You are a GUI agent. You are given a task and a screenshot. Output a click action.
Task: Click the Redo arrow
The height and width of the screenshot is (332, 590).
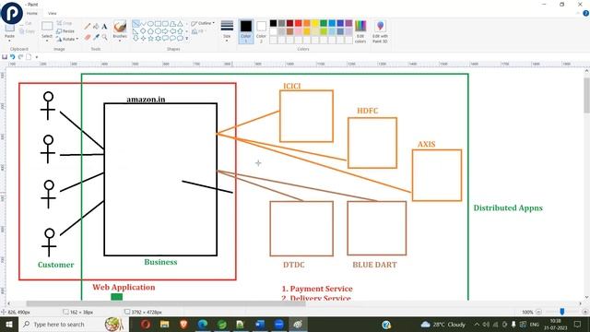point(20,57)
